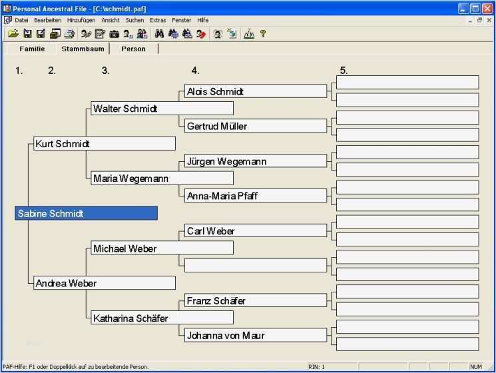
Task: Click the topmost empty fifth-generation box
Action: (x=407, y=82)
